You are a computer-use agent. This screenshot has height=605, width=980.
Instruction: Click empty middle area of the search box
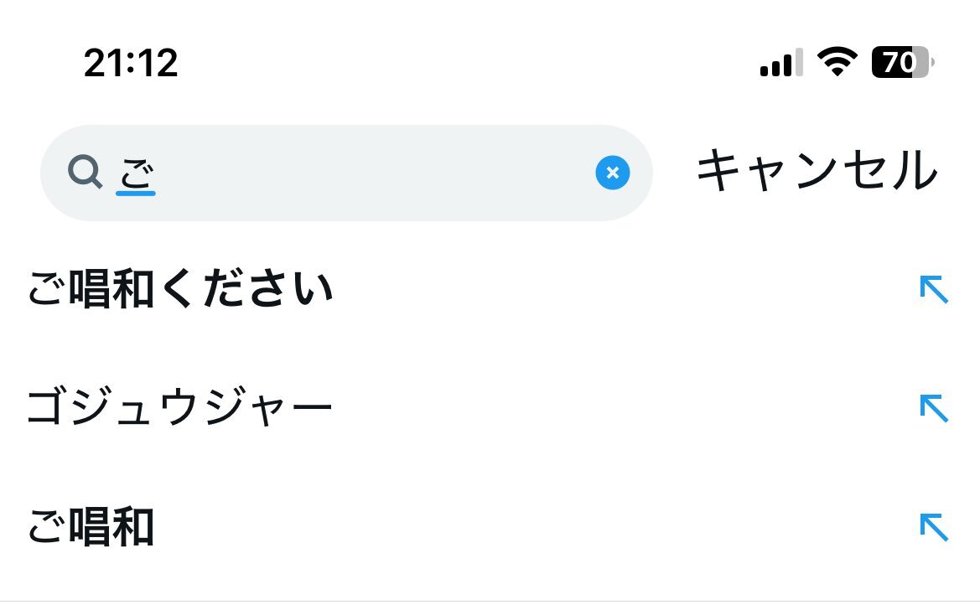click(x=369, y=173)
